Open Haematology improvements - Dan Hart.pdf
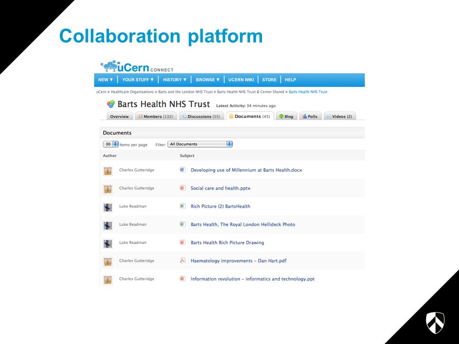459x344 pixels. pos(239,261)
